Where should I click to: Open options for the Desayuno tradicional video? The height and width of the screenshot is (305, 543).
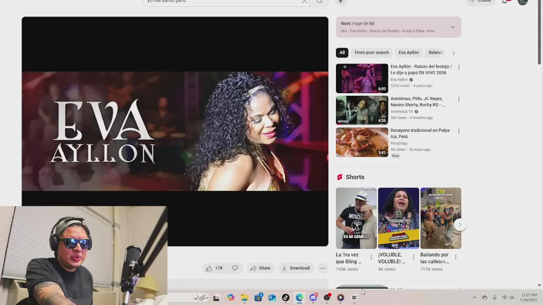point(459,131)
